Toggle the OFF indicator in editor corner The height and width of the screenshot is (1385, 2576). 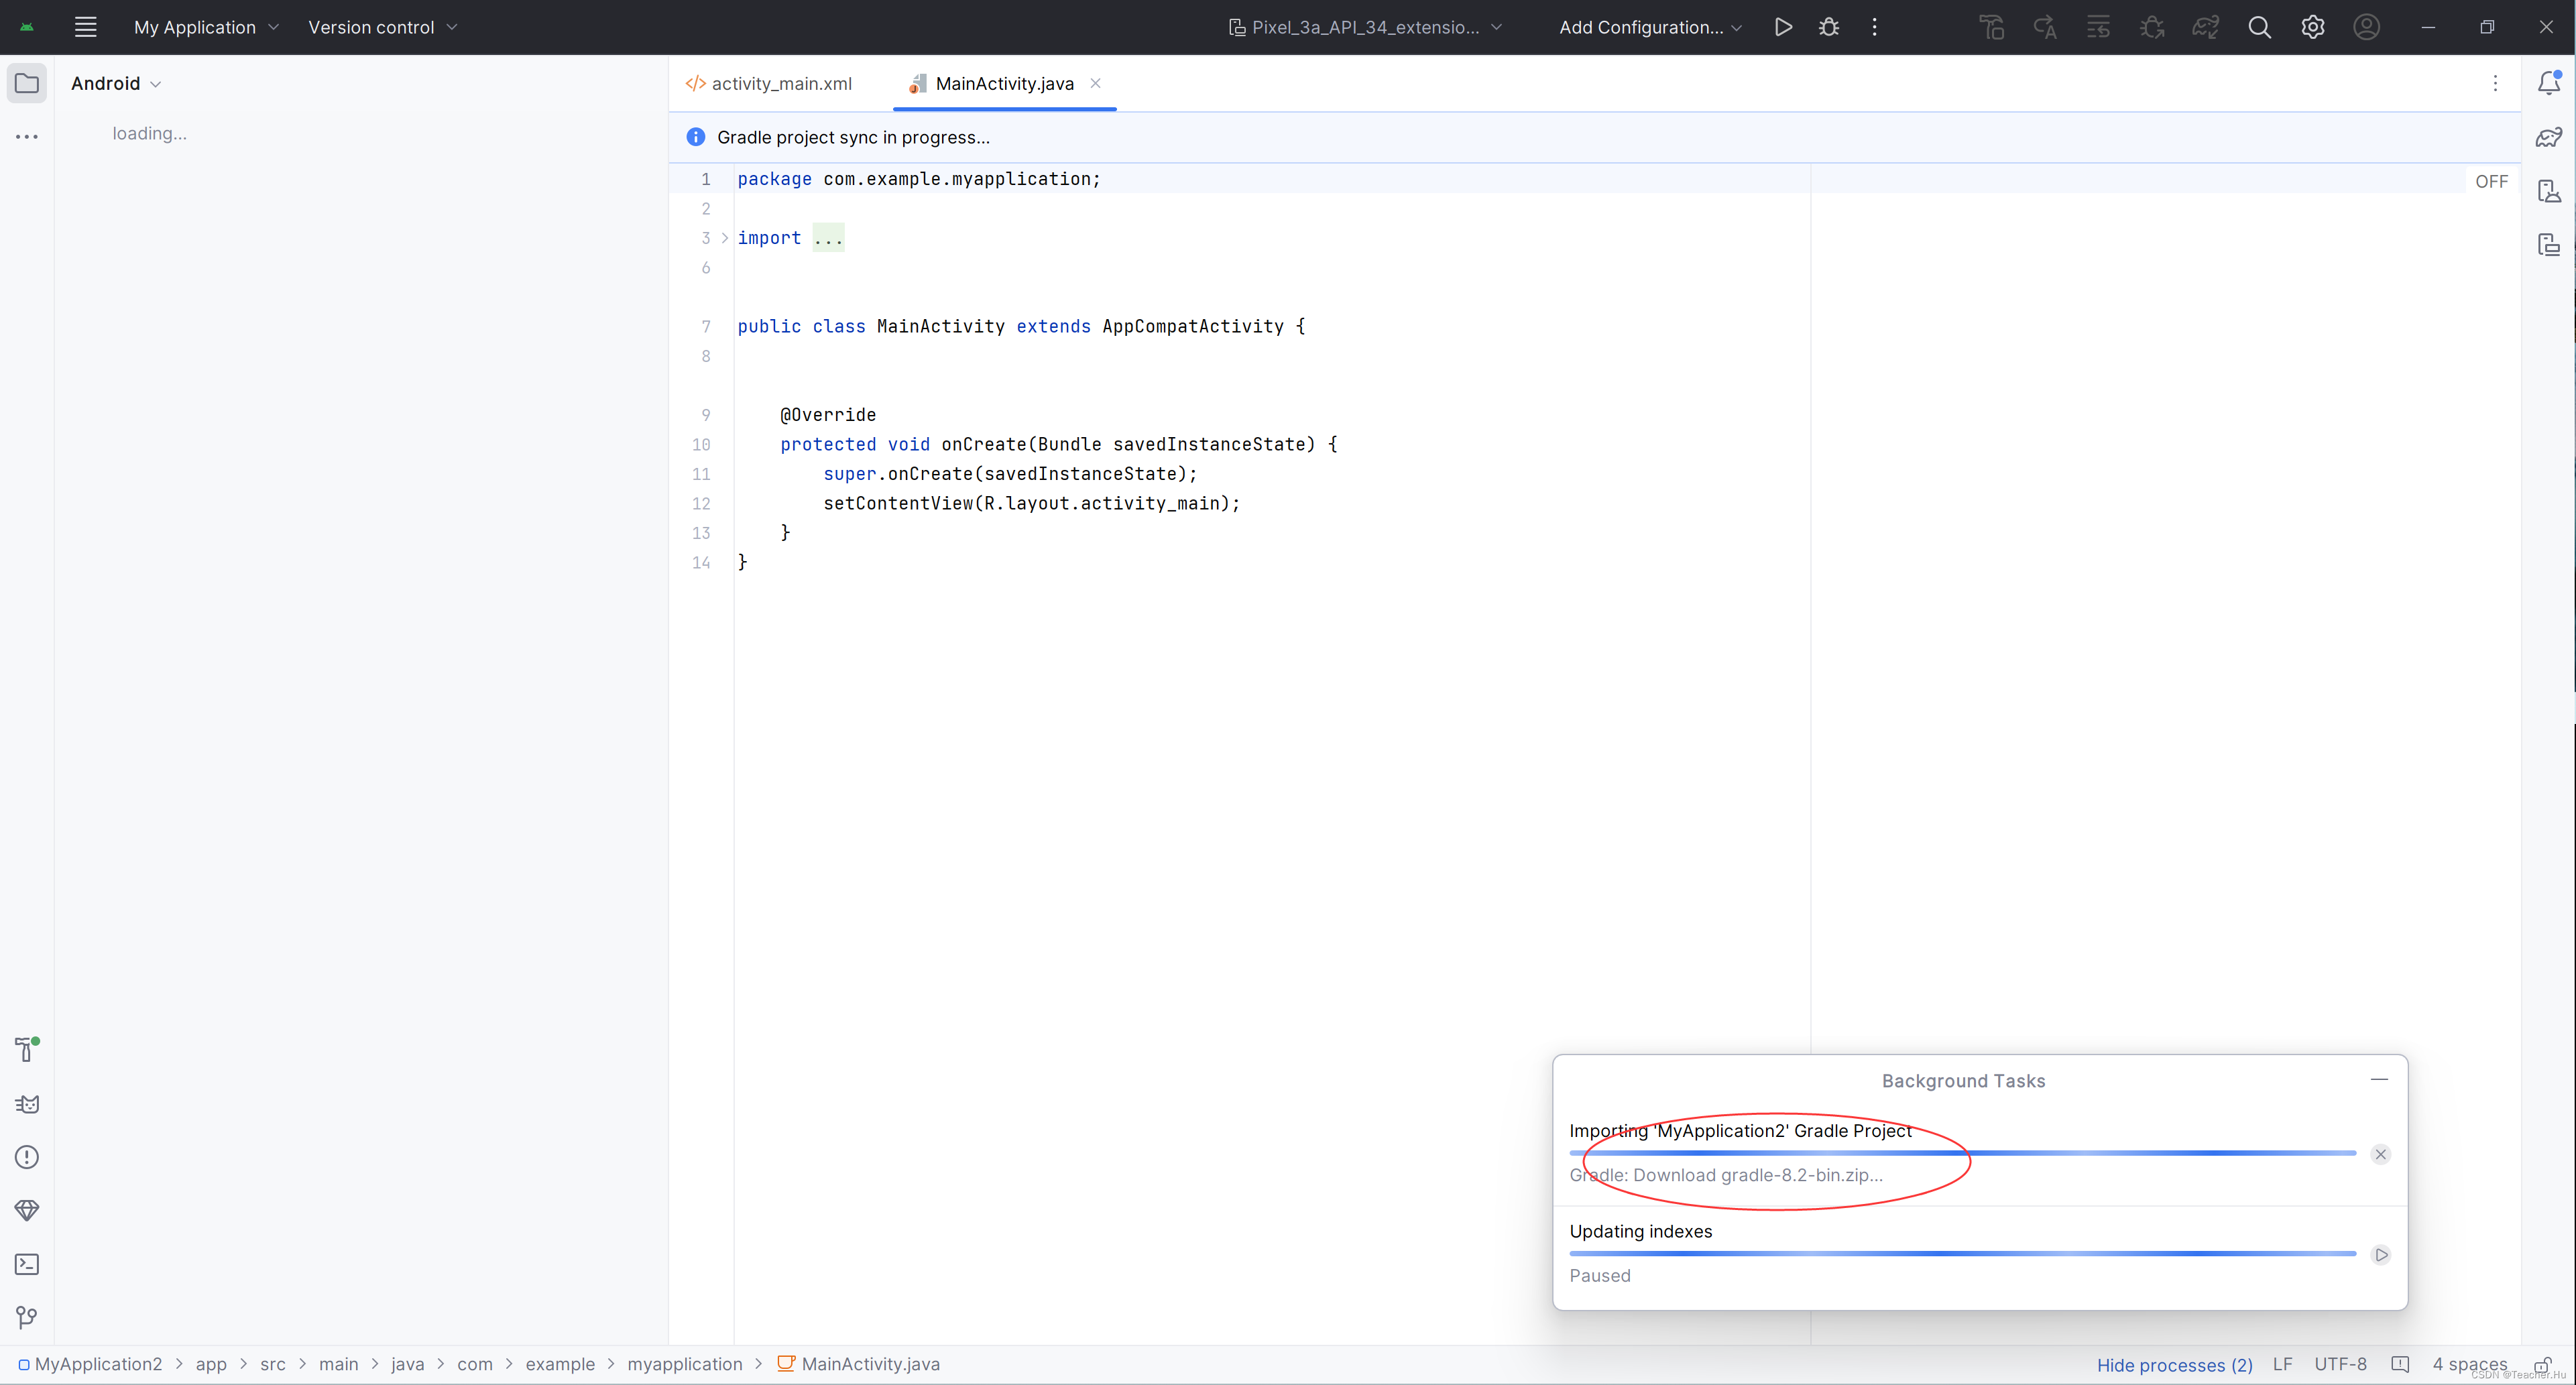click(2491, 181)
